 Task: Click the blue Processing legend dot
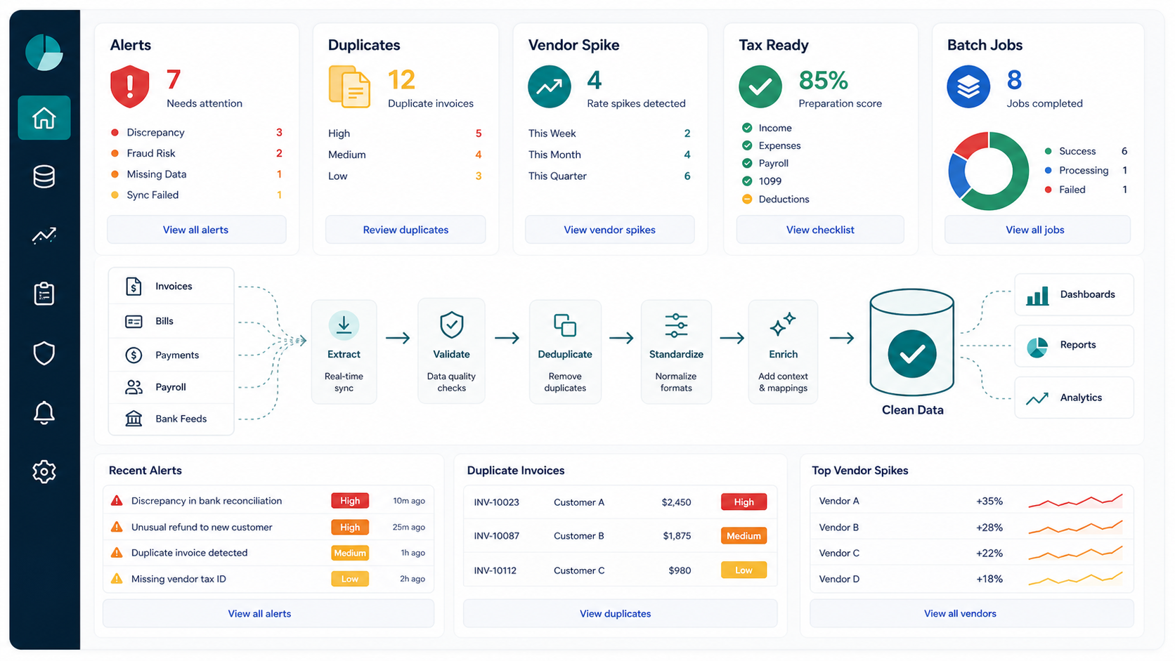[x=1048, y=170]
